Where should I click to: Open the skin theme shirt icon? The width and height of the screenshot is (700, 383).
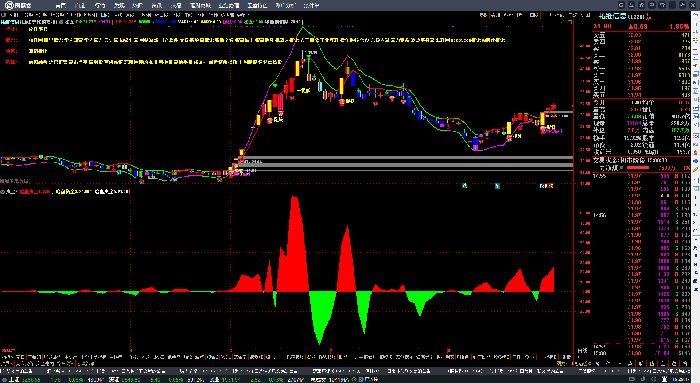662,5
